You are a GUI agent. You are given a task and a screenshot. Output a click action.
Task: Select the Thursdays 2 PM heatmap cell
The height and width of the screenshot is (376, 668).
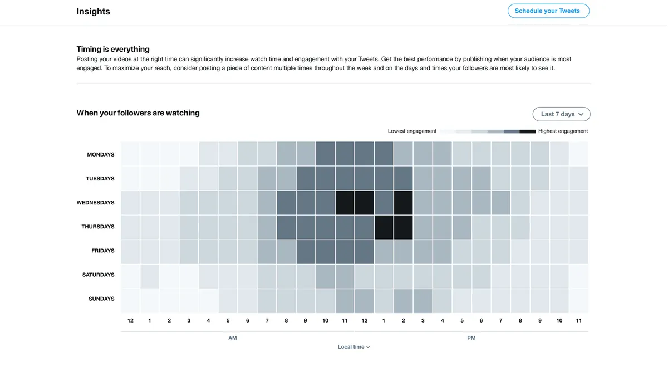coord(403,227)
